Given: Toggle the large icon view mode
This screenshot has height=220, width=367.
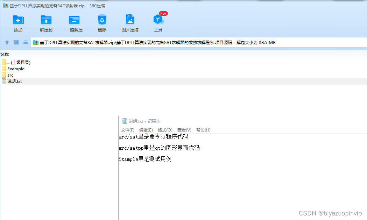Looking at the screenshot, I should (16, 42).
